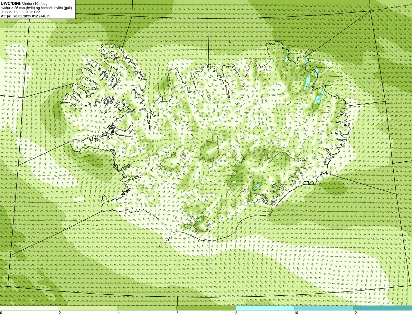The width and height of the screenshot is (412, 315).
Task: Click the 10–12 m/s turquoise legend swatch
Action: [x=323, y=308]
